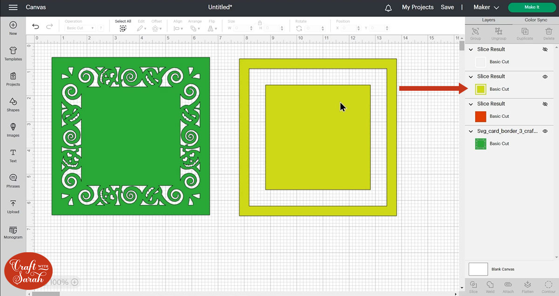Viewport: 559px width, 296px height.
Task: Show the first hidden Slice Result layer
Action: tap(545, 49)
